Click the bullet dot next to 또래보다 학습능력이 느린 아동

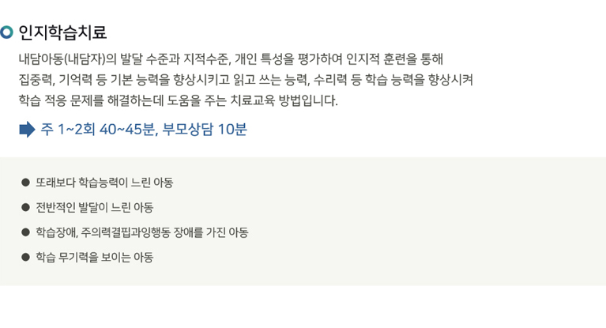(x=25, y=183)
